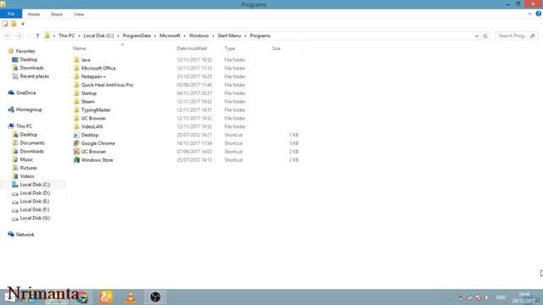Open the File menu tab
This screenshot has width=543, height=305.
11,14
